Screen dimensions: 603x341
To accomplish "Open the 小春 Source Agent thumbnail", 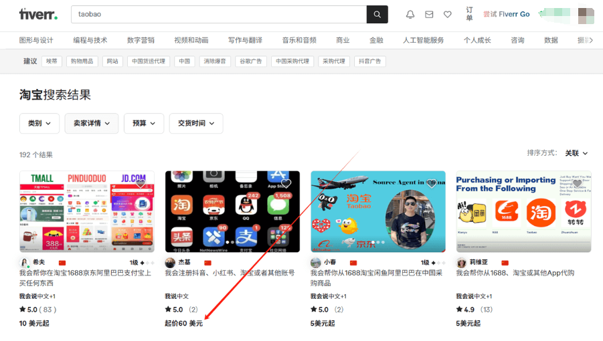I will click(377, 211).
